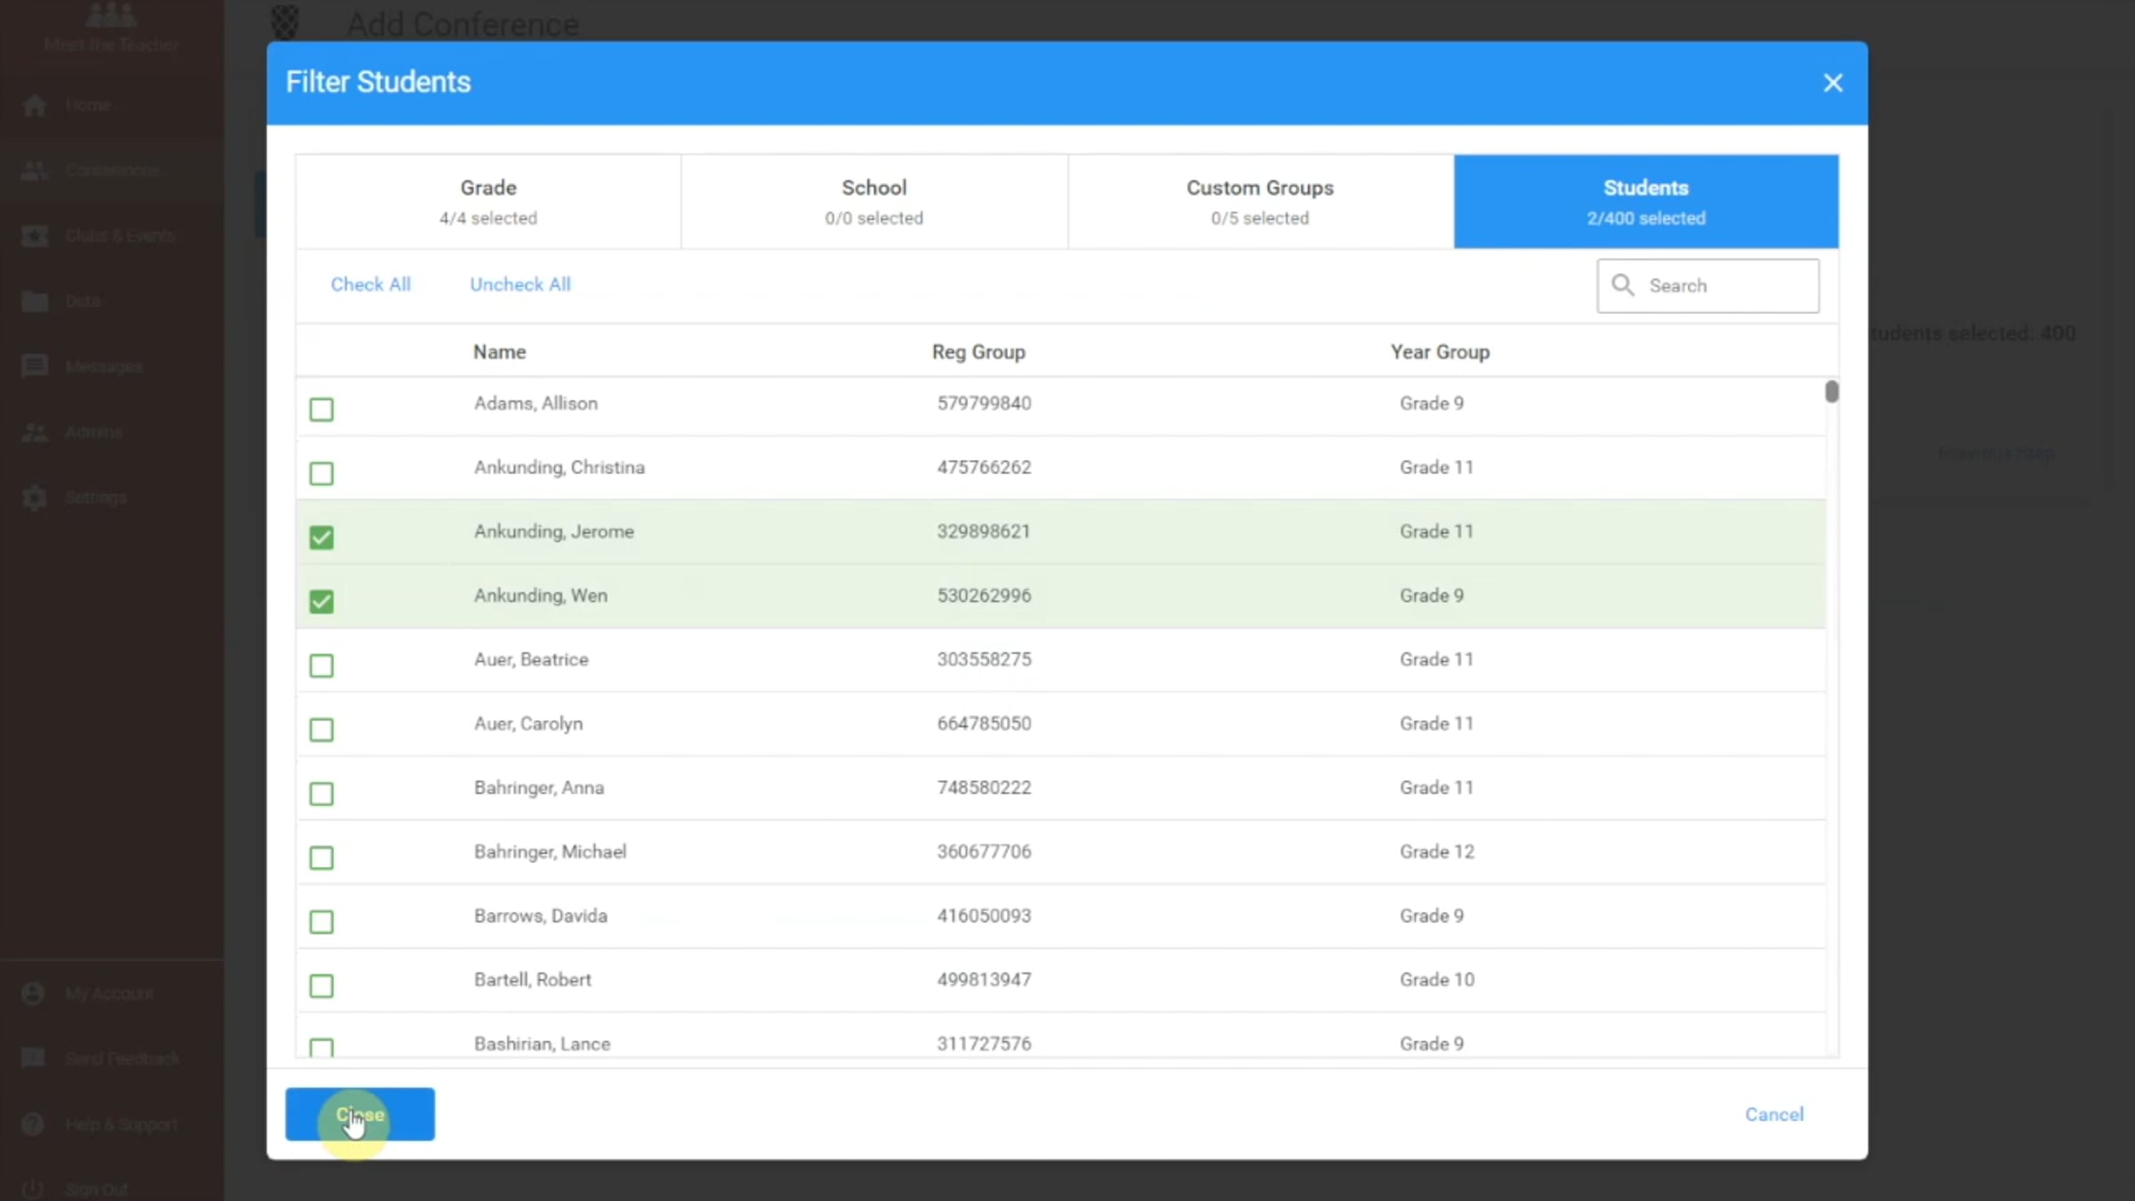
Task: Tick the Bahringer, Michael checkbox
Action: click(x=321, y=858)
